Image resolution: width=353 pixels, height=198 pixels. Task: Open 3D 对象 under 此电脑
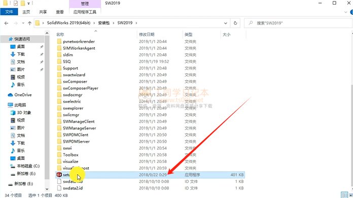pos(24,113)
